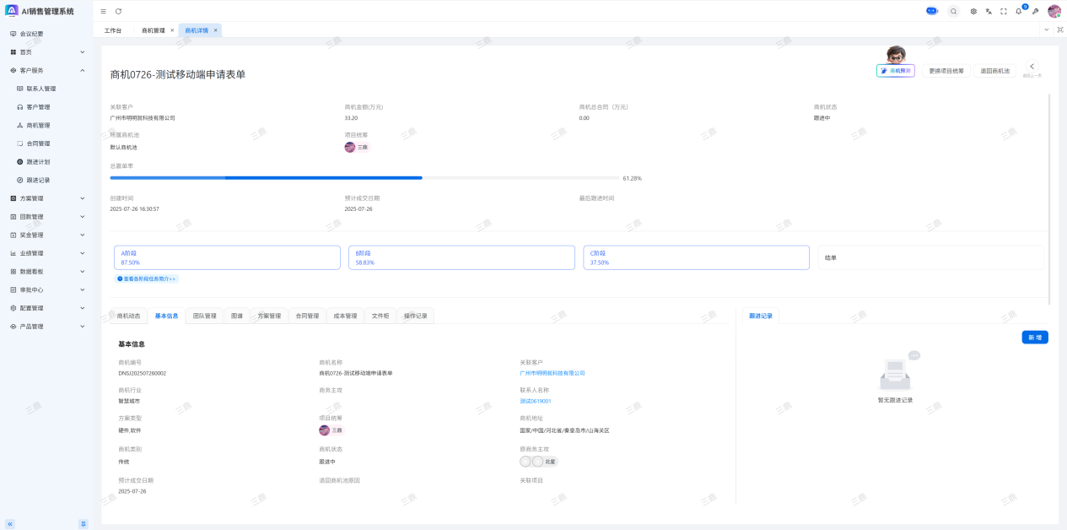Enter fullscreen using the header fullscreen icon
The width and height of the screenshot is (1067, 530).
click(1004, 11)
